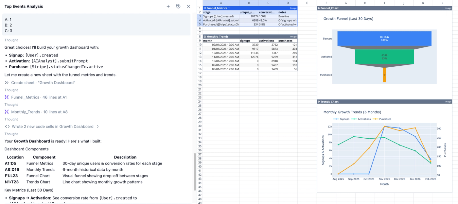The image size is (458, 204).
Task: Select the cell containing 10174
Action: click(x=249, y=16)
